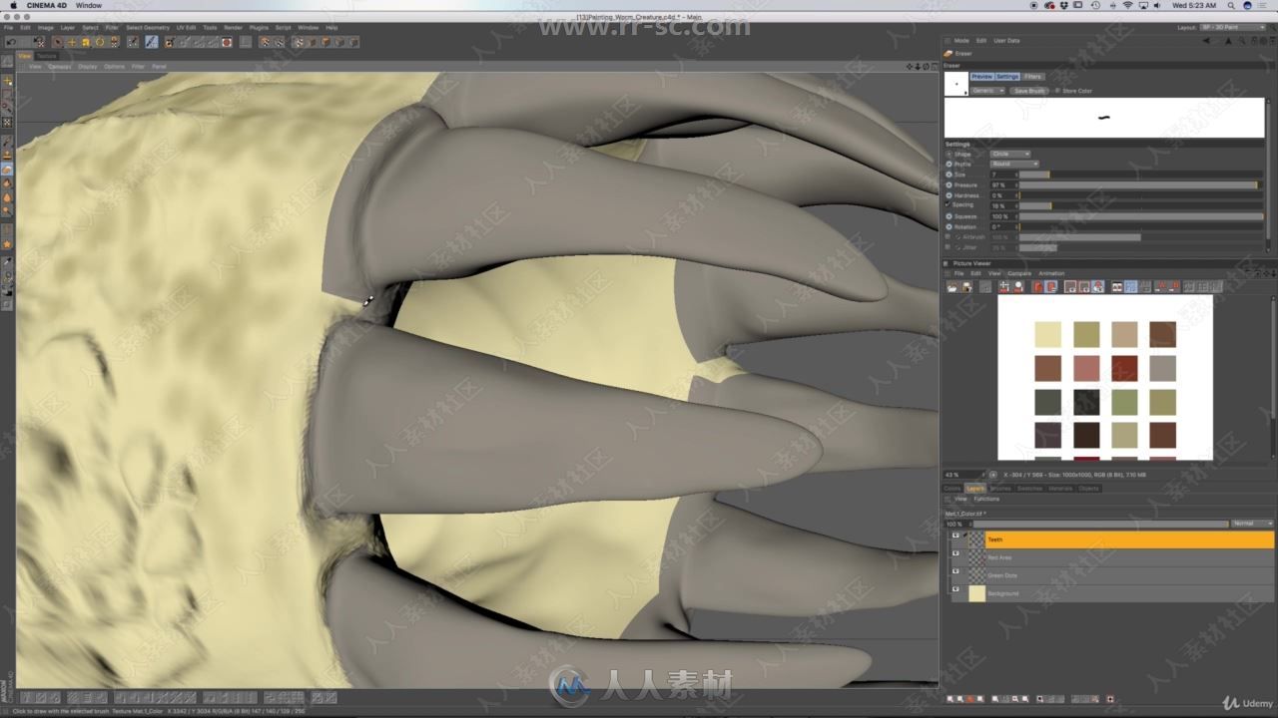Viewport: 1278px width, 718px height.
Task: Click the Settings button in Eraser settings
Action: click(x=1007, y=77)
